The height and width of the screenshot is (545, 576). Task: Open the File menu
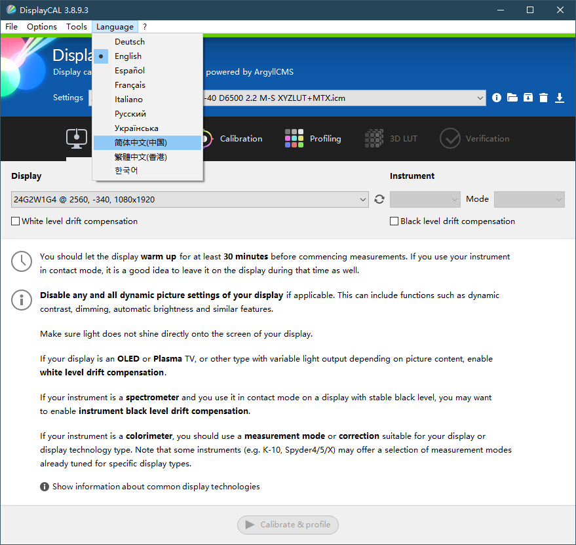pyautogui.click(x=11, y=27)
